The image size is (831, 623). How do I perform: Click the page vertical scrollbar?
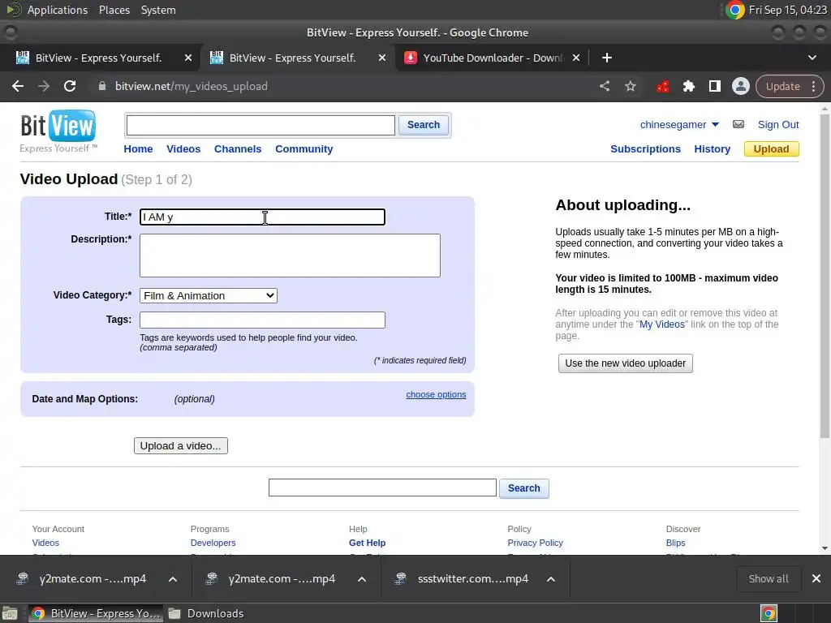pos(825,276)
